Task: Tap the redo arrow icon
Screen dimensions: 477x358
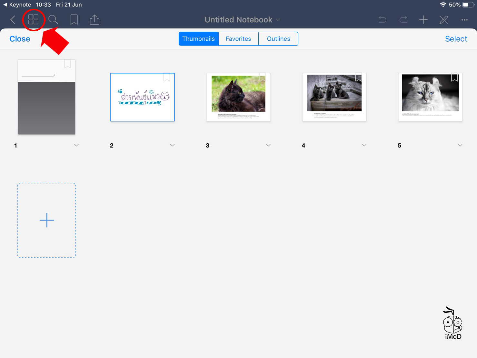Action: coord(403,20)
